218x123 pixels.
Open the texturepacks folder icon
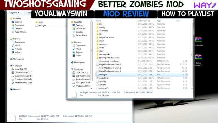pyautogui.click(x=97, y=54)
